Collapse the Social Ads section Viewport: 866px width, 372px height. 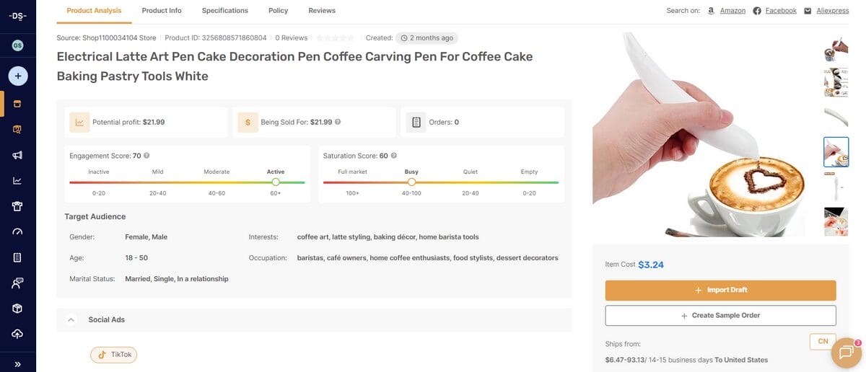pos(71,319)
